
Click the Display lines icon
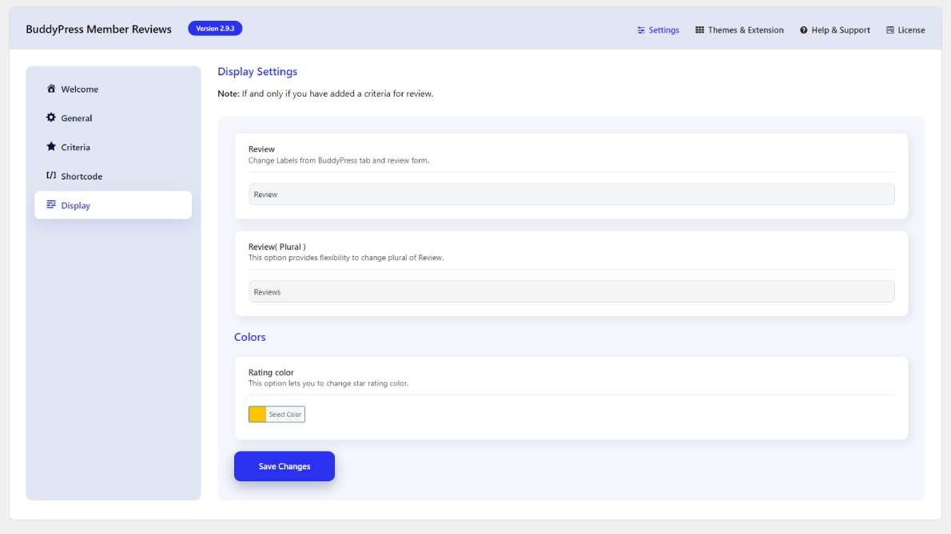(x=51, y=204)
